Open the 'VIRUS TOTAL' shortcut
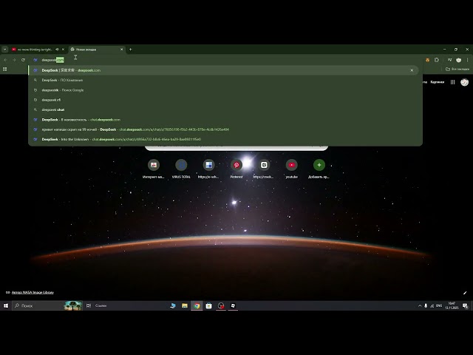 coord(181,168)
